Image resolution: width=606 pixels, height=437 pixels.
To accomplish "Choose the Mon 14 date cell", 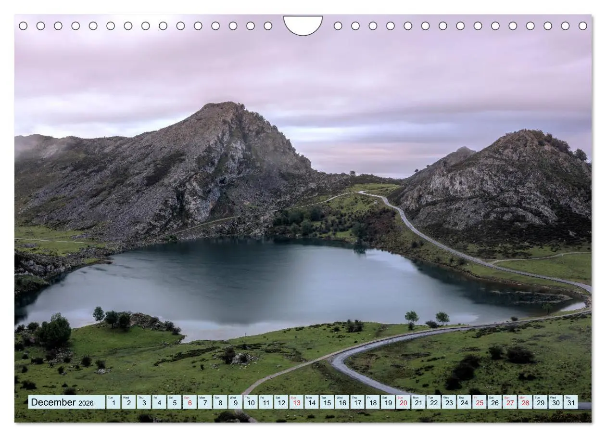I will [312, 402].
